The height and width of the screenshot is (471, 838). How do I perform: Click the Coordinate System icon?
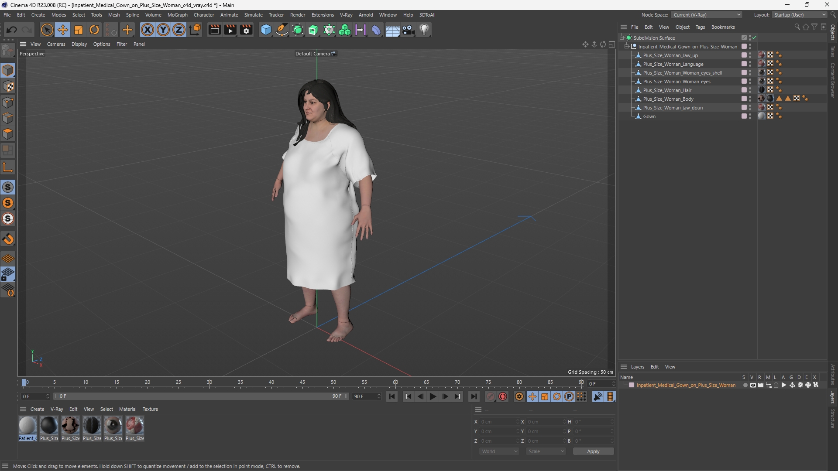(x=196, y=30)
